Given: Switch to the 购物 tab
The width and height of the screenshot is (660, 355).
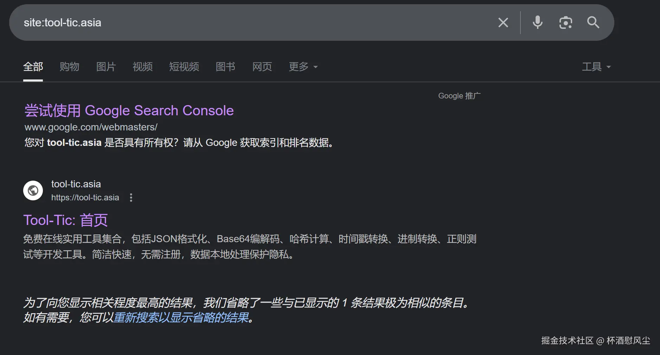Looking at the screenshot, I should pyautogui.click(x=70, y=67).
